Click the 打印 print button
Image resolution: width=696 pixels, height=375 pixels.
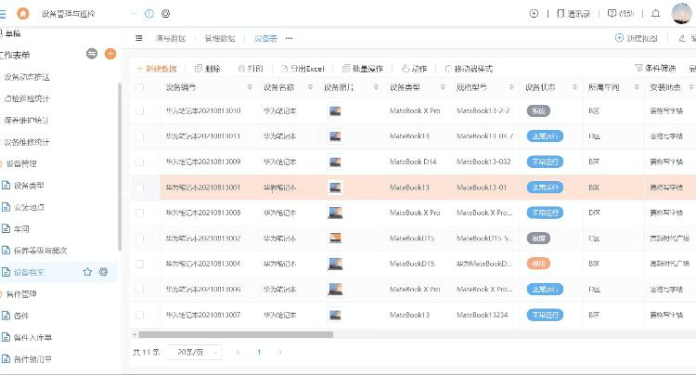click(x=251, y=69)
